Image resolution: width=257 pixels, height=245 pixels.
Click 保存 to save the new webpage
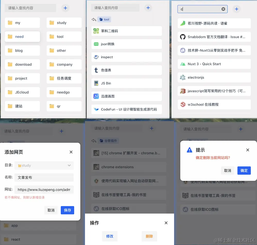pos(67,210)
